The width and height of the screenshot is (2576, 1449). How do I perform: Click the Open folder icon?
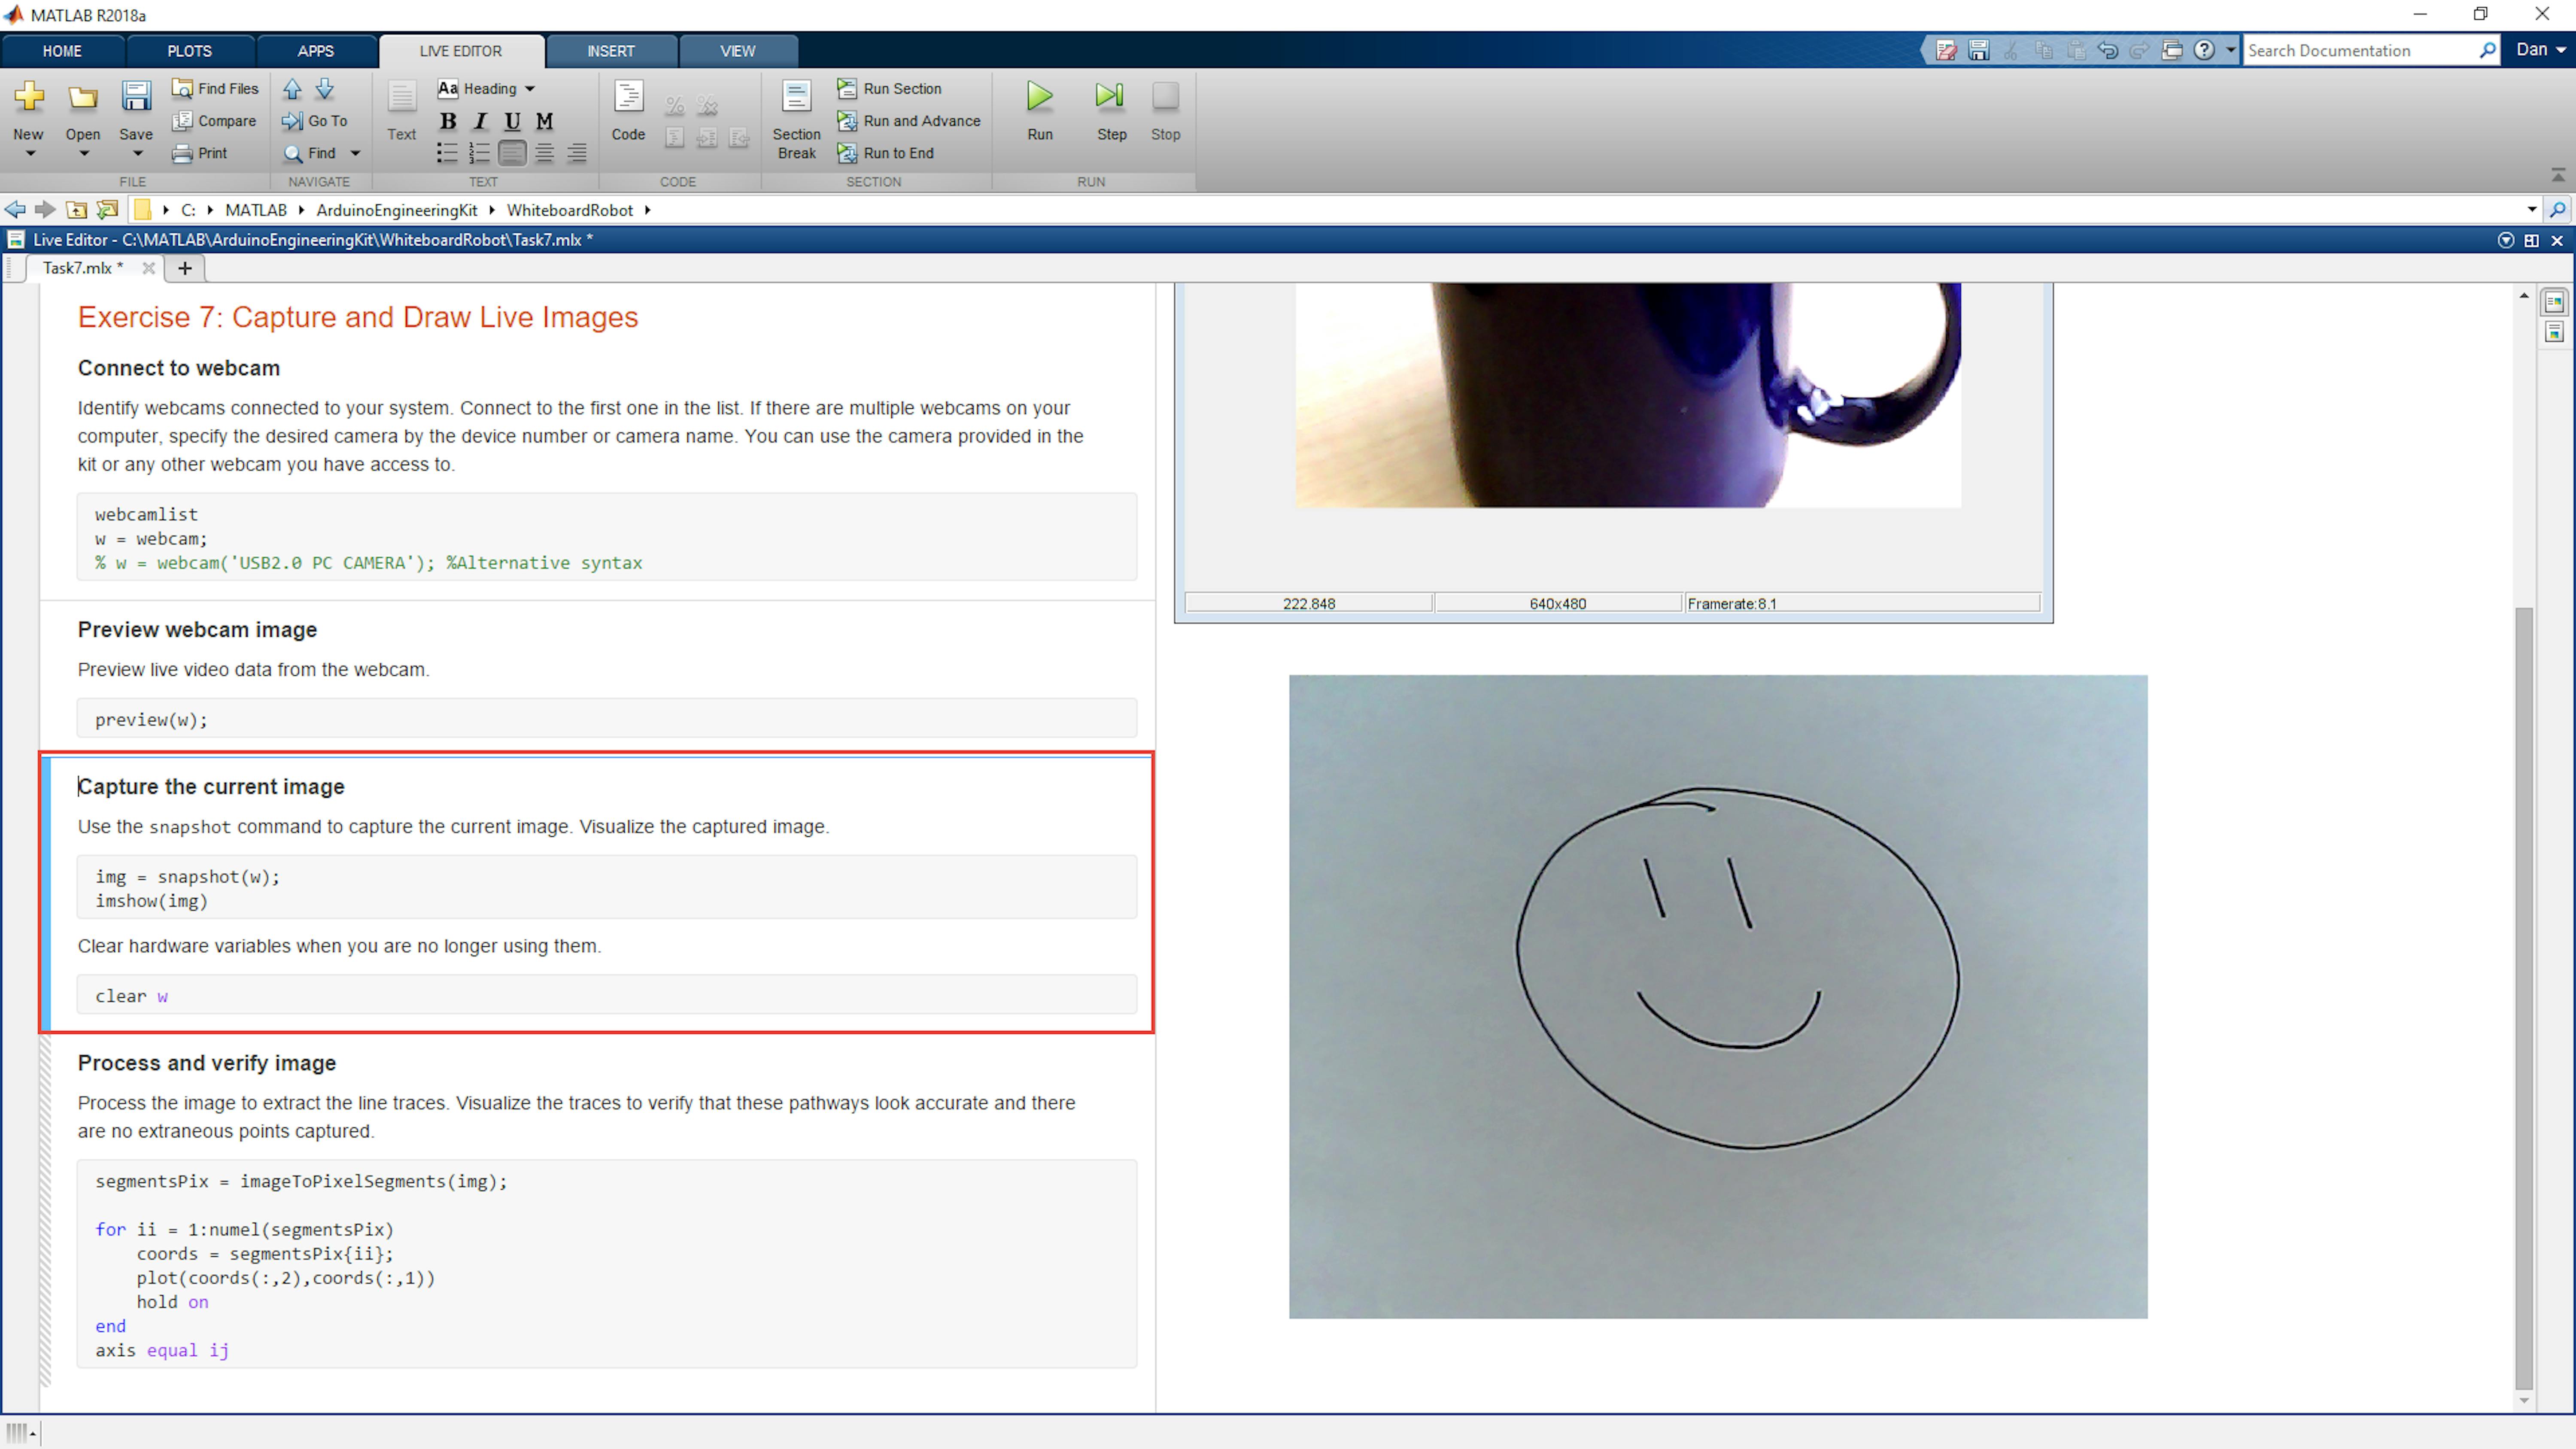pyautogui.click(x=83, y=97)
